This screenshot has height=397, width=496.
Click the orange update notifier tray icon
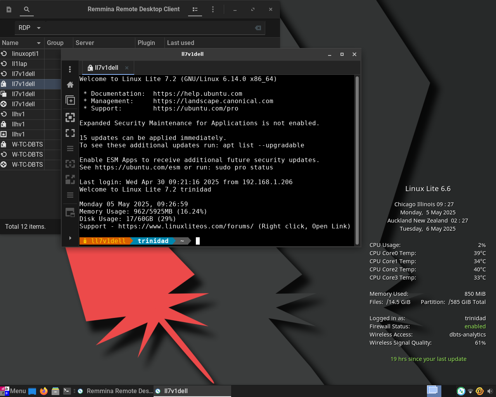click(480, 391)
